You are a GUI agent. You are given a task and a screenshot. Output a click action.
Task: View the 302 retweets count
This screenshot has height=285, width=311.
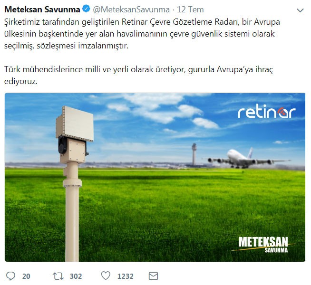[x=76, y=276]
